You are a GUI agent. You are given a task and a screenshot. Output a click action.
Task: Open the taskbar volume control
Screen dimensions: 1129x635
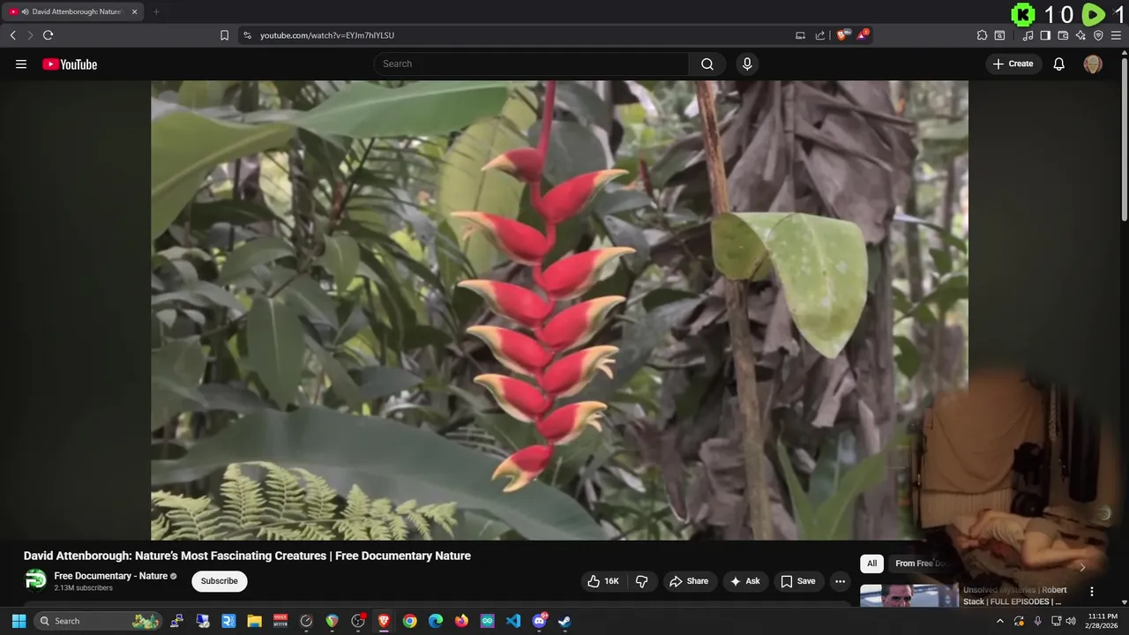[x=1071, y=621]
